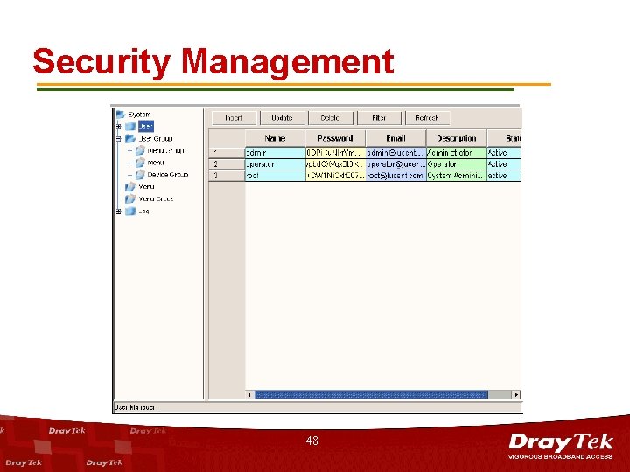Click the System root folder icon
This screenshot has width=630, height=472.
click(121, 115)
